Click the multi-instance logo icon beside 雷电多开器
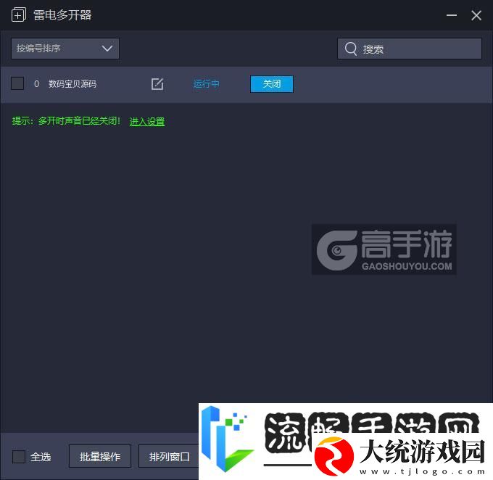 pyautogui.click(x=19, y=15)
